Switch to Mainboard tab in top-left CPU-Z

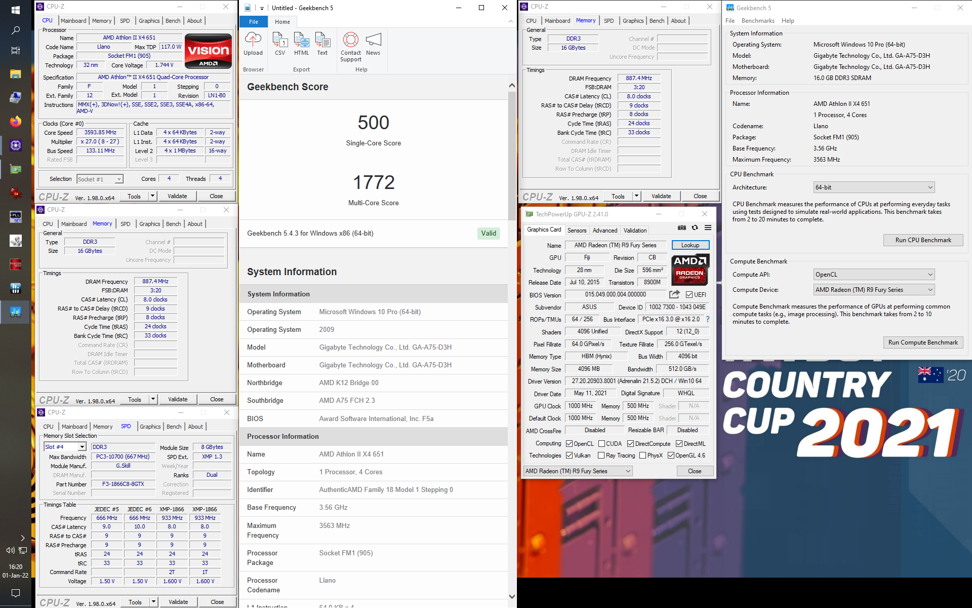(x=73, y=21)
